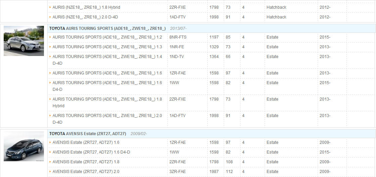
Task: Open AURIS TOURING SPORTS 1.8 Hybrid link
Action: (x=107, y=103)
